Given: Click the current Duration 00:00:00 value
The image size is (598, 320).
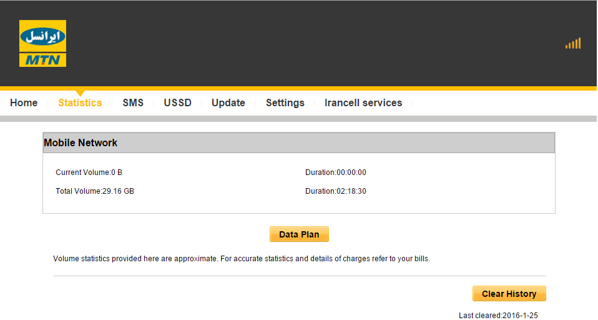Looking at the screenshot, I should coord(336,172).
